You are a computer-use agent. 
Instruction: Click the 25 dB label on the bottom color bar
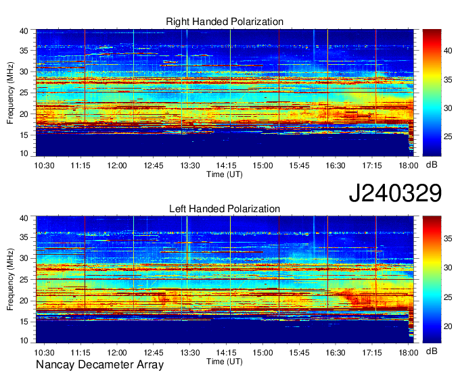pos(448,297)
